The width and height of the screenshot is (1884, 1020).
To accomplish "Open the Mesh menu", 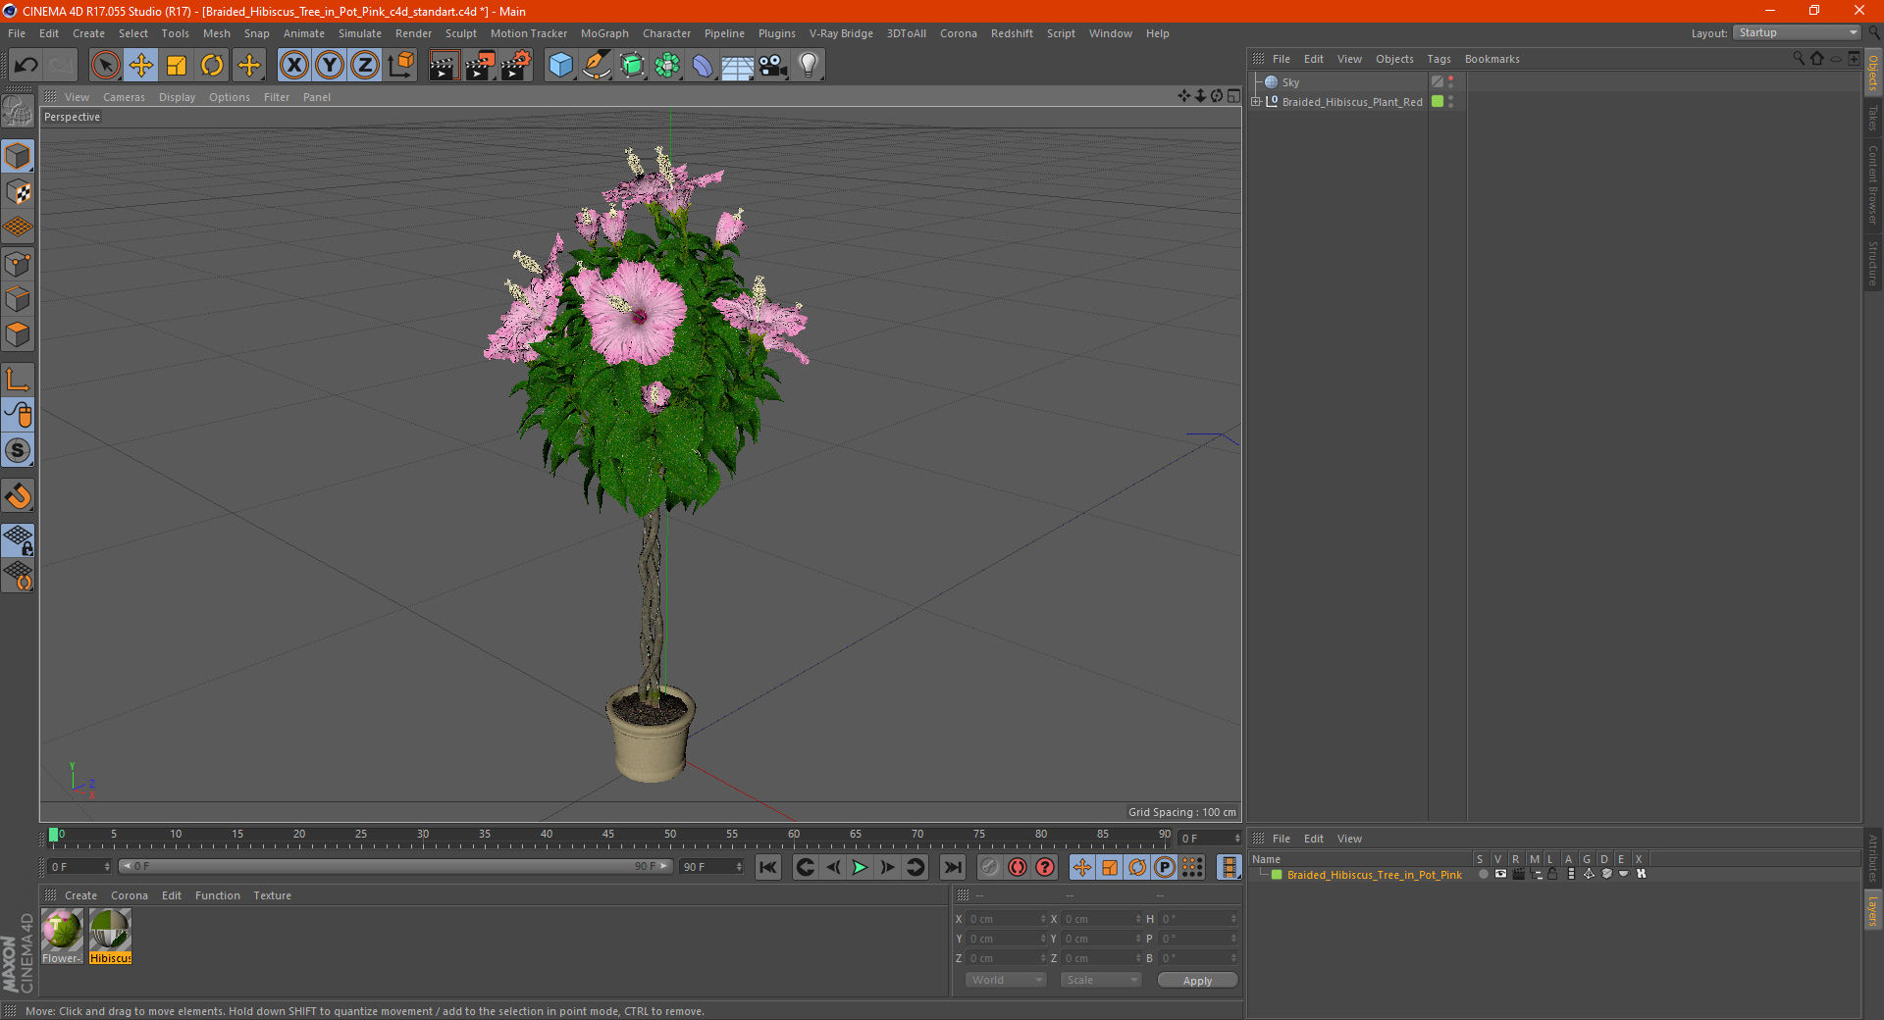I will click(x=217, y=33).
